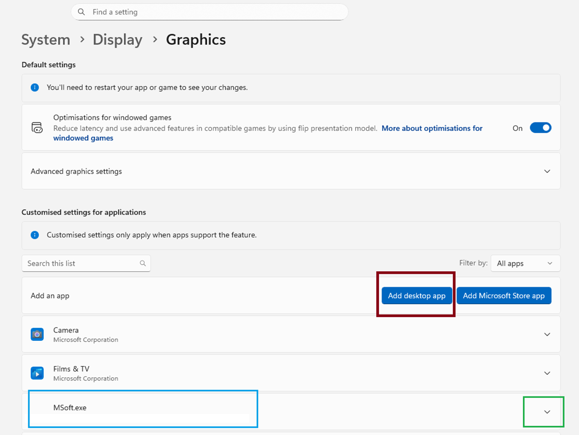Expand the Films & TV options chevron
Viewport: 579px width, 435px height.
click(547, 373)
